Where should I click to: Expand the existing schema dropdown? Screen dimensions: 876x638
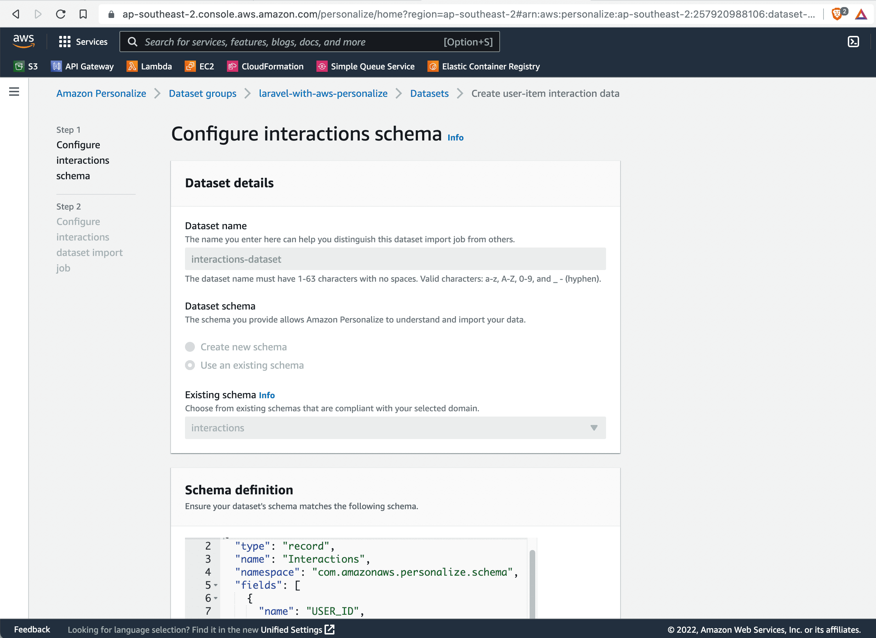396,428
